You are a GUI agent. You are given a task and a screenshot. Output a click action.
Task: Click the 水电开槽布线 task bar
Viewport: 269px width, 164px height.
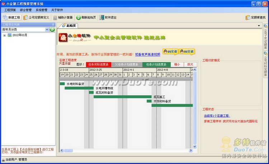[x=79, y=88]
